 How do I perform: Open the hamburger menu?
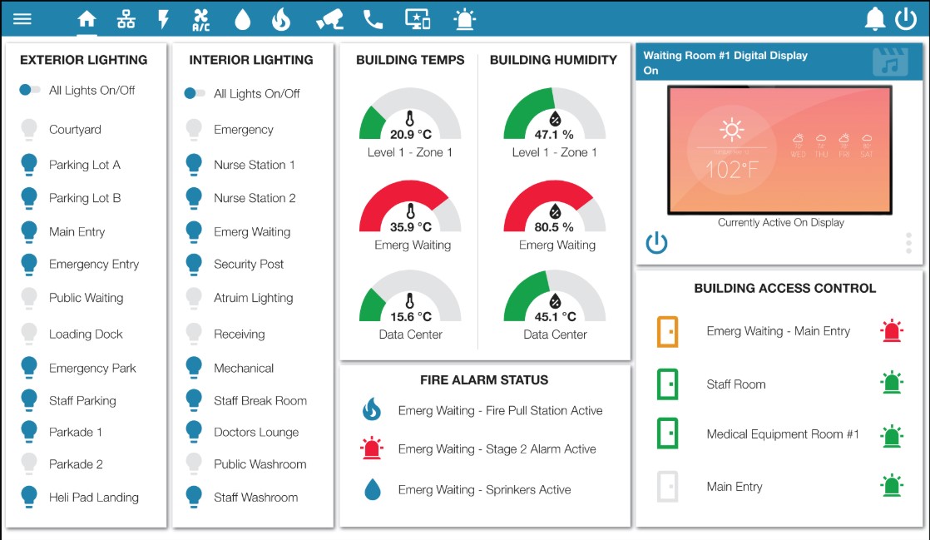22,17
